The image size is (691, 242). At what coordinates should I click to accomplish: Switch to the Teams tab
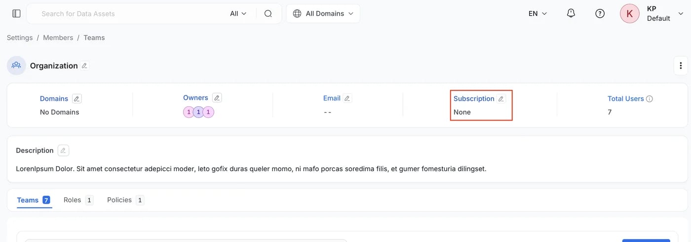(x=34, y=200)
